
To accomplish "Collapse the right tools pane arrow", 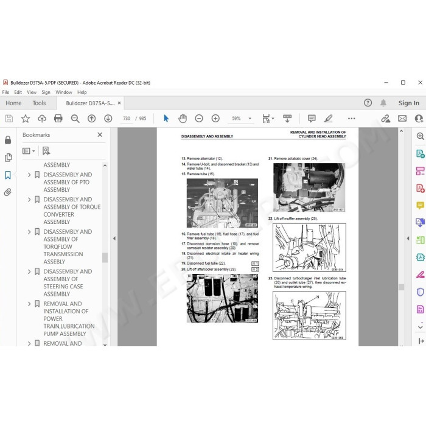I will point(408,239).
